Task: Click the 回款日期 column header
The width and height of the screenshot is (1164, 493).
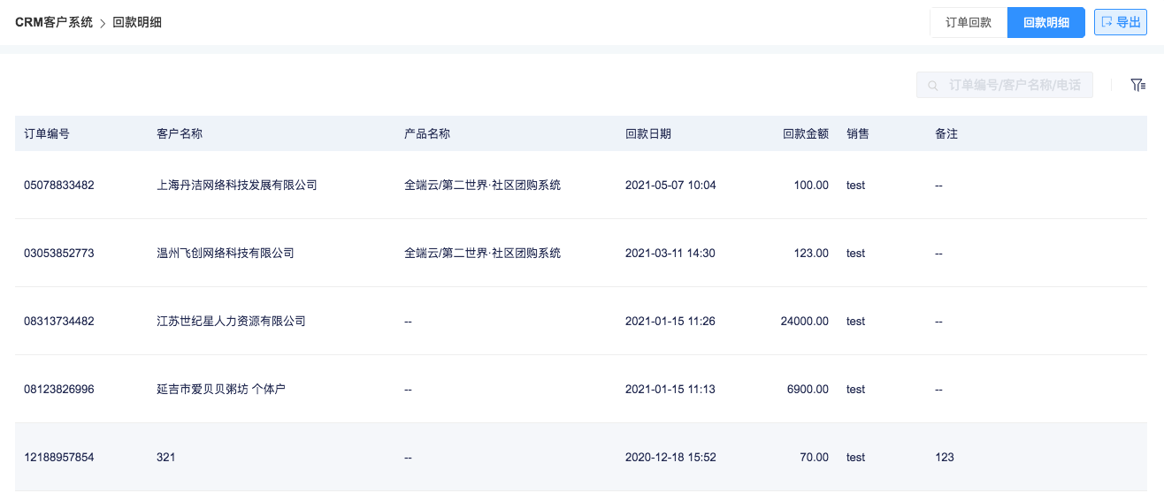Action: click(x=648, y=134)
